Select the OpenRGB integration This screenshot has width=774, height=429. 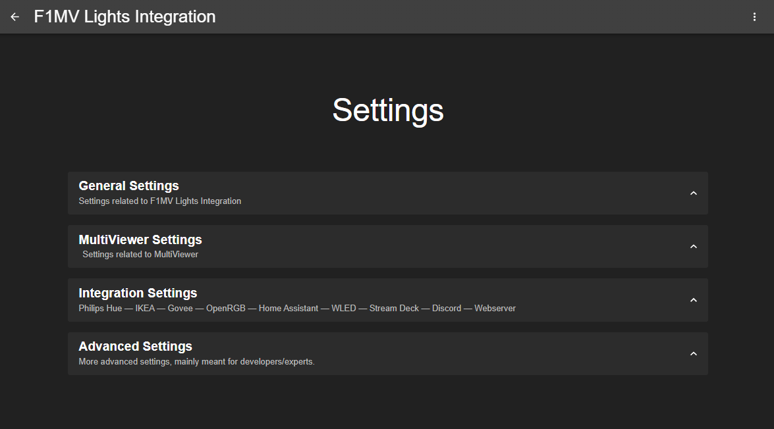[225, 308]
